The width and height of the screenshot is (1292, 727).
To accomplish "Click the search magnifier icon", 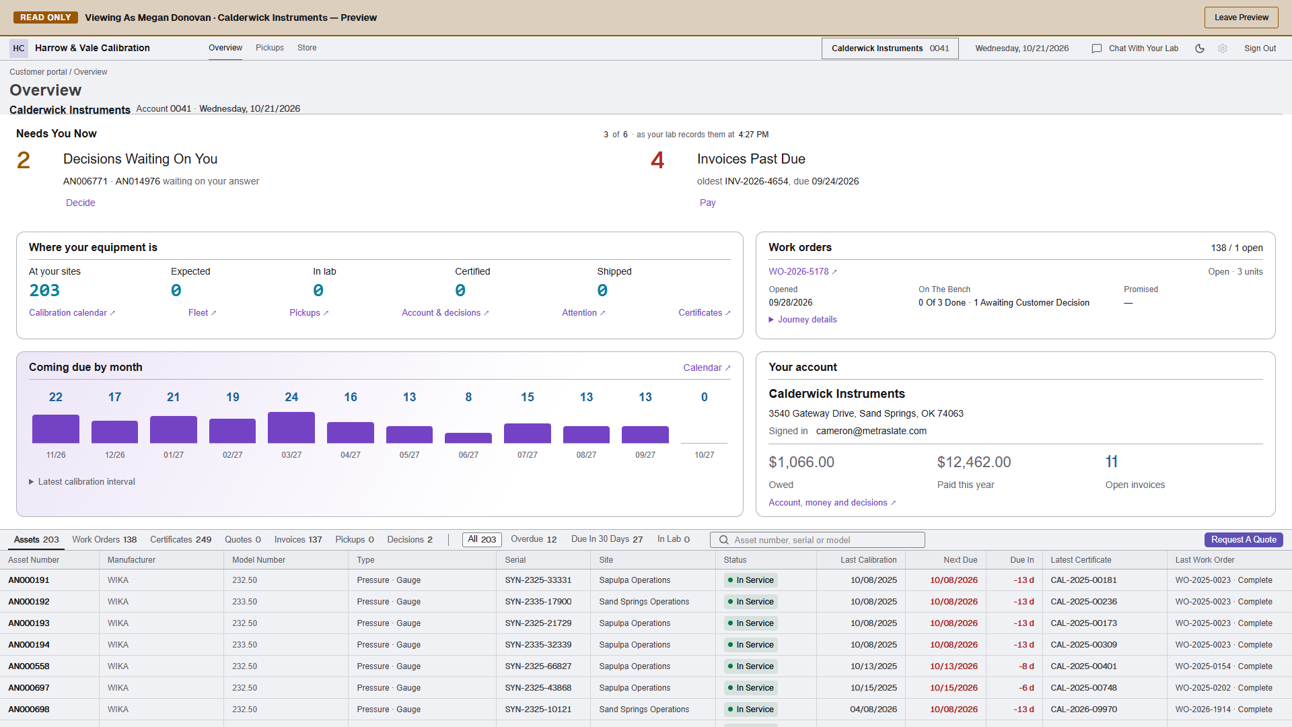I will click(x=724, y=540).
